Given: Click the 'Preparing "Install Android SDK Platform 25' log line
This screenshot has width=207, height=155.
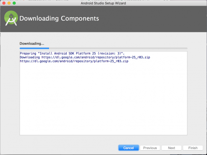Looking at the screenshot, I should 72,53.
